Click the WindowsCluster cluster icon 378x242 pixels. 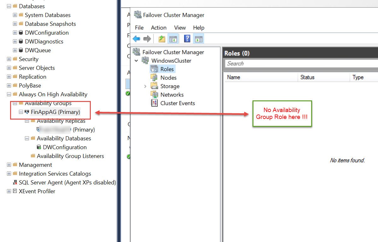coord(145,60)
